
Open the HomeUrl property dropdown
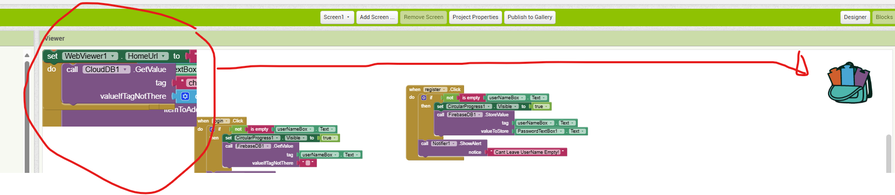147,56
